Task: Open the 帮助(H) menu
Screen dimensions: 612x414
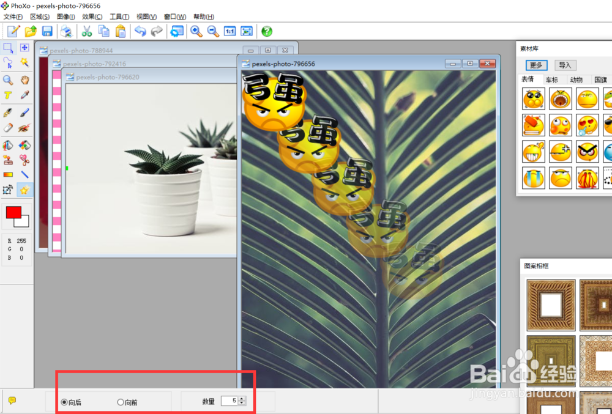Action: click(204, 17)
